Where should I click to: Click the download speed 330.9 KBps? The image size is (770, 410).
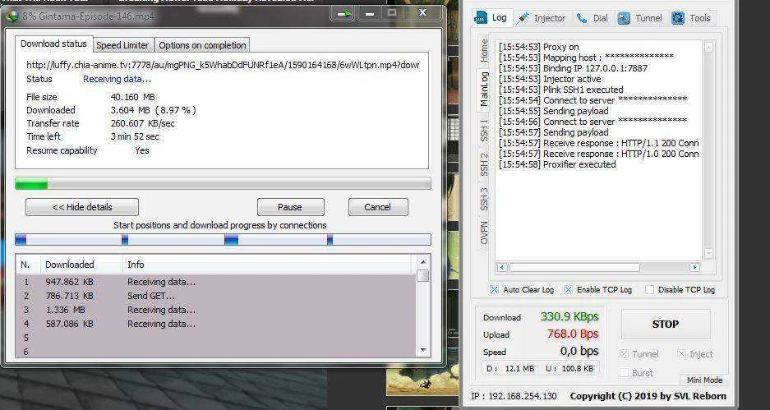569,316
